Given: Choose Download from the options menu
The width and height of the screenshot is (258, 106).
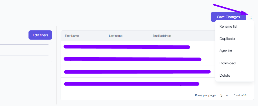Looking at the screenshot, I should point(227,63).
